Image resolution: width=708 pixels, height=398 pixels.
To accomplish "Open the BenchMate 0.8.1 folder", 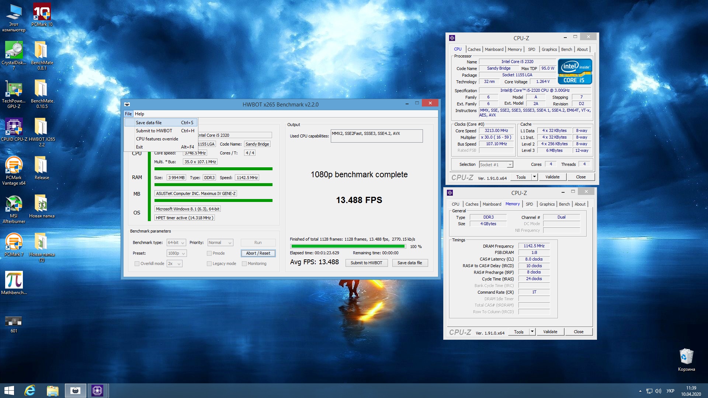I will 42,55.
